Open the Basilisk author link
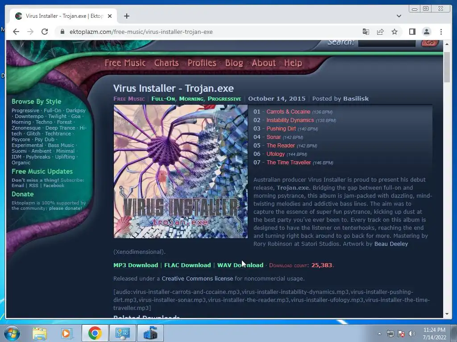The height and width of the screenshot is (342, 457). click(x=356, y=98)
